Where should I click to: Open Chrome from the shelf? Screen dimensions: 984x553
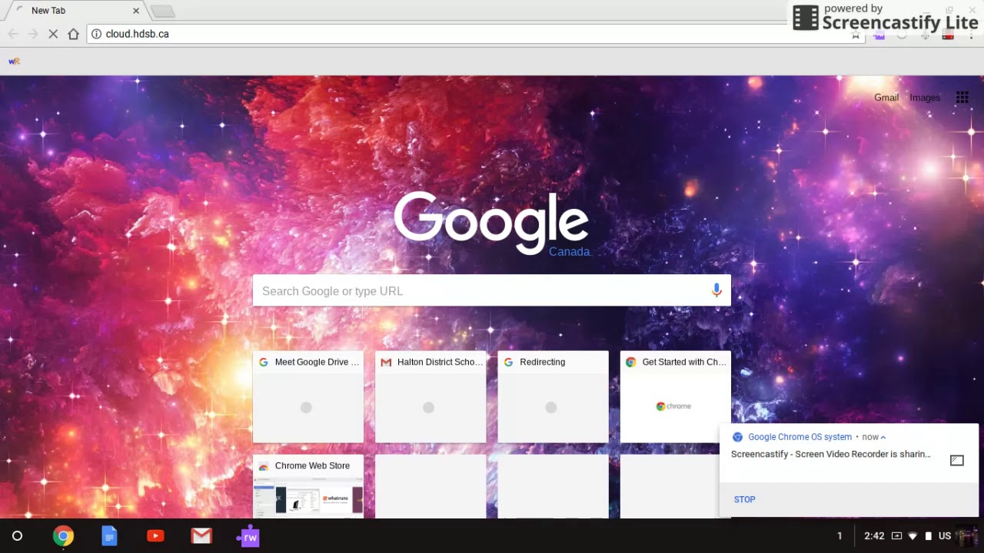(x=63, y=536)
